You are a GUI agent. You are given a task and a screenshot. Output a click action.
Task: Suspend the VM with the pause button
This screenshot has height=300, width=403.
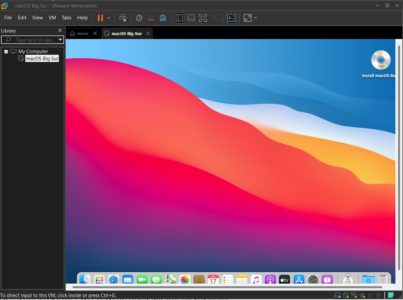(100, 18)
